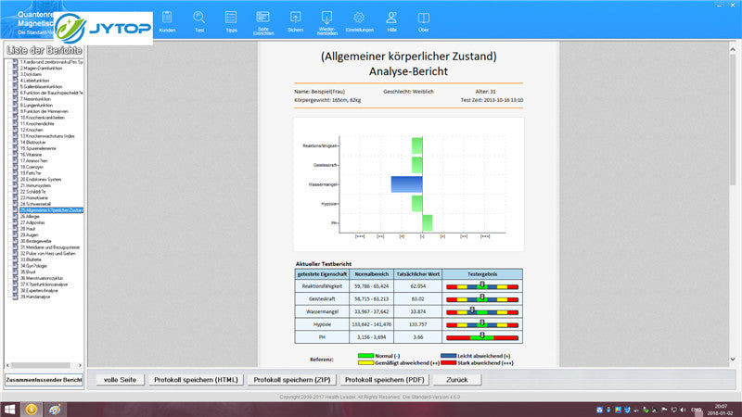Select the Blutzucker report item
The height and width of the screenshot is (417, 742).
point(33,142)
